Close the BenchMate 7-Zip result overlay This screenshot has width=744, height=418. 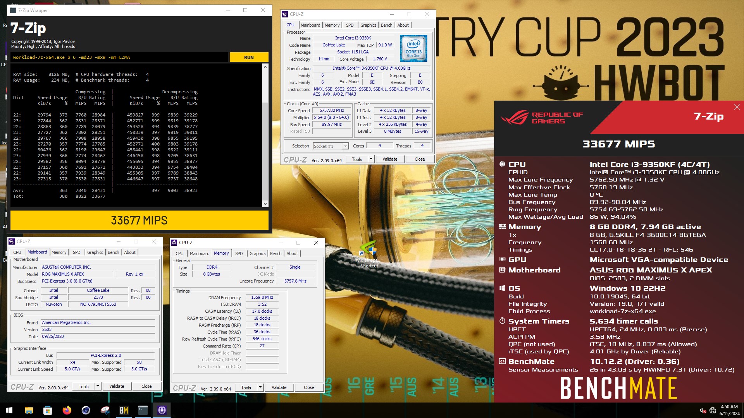coord(737,107)
